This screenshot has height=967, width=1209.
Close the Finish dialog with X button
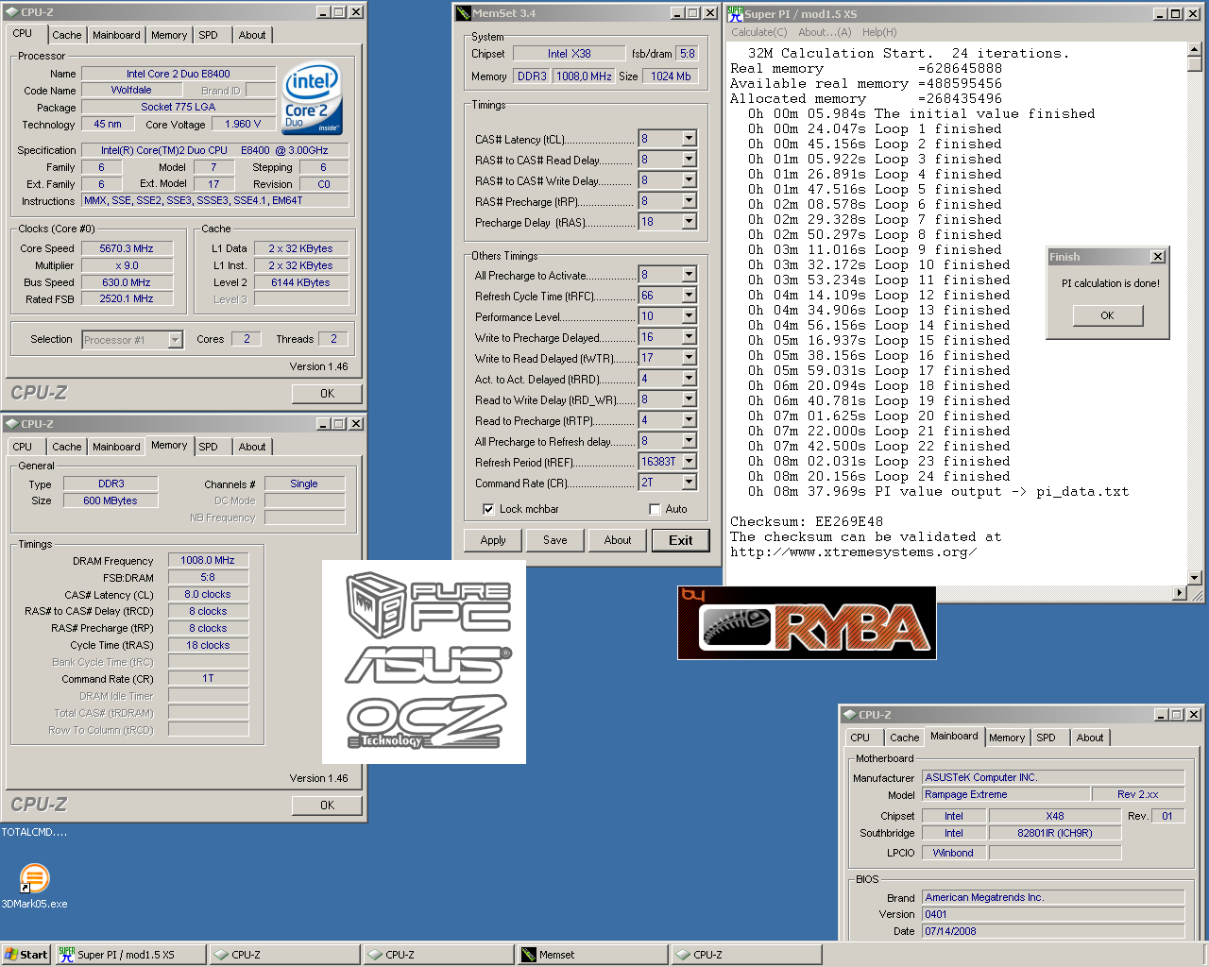point(1158,257)
